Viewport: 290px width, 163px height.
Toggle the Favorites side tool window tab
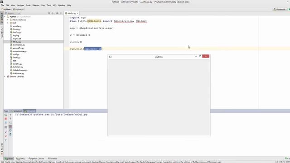click(x=2, y=149)
